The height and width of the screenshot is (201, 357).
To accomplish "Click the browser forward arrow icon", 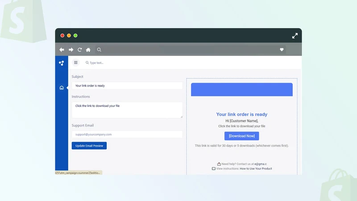I will point(71,50).
